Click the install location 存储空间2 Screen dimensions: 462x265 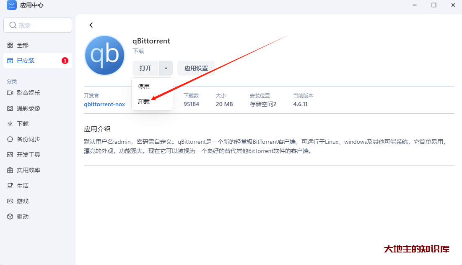click(x=263, y=104)
